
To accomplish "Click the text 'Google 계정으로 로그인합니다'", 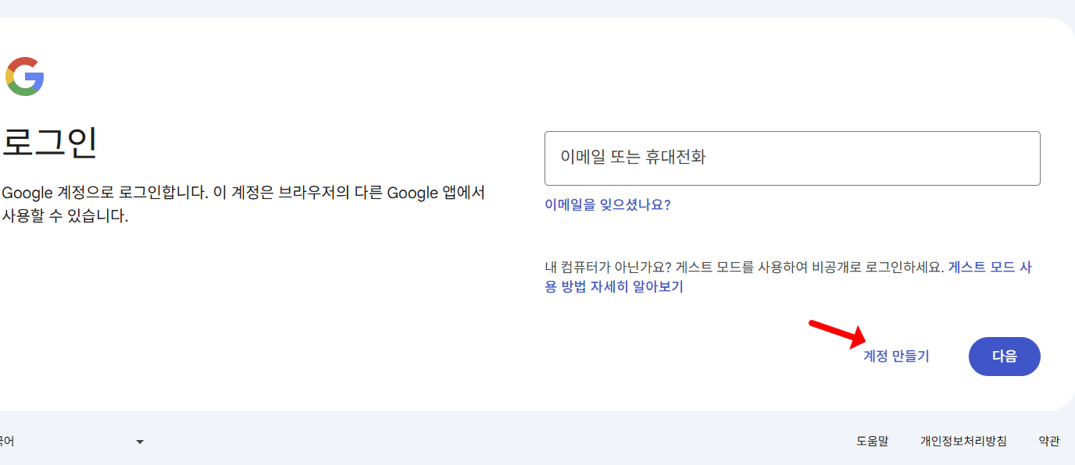I will [x=103, y=193].
